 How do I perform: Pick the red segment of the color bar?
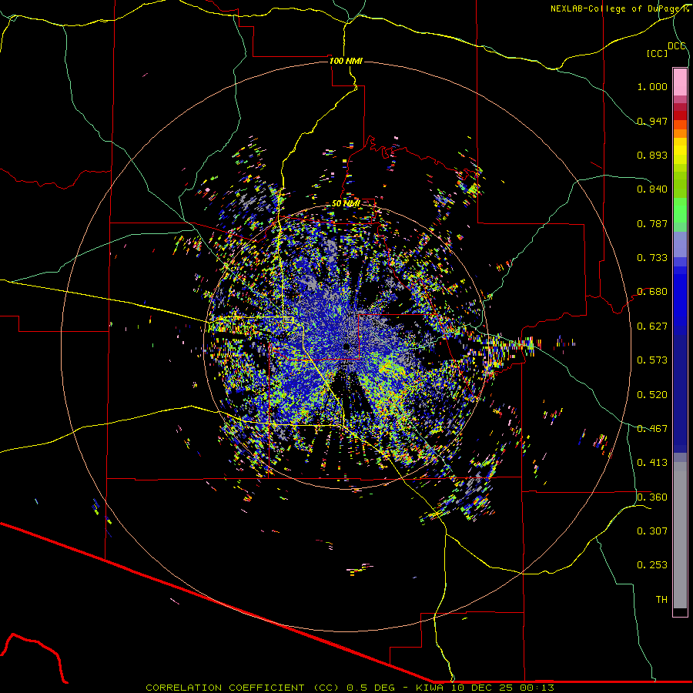(680, 115)
